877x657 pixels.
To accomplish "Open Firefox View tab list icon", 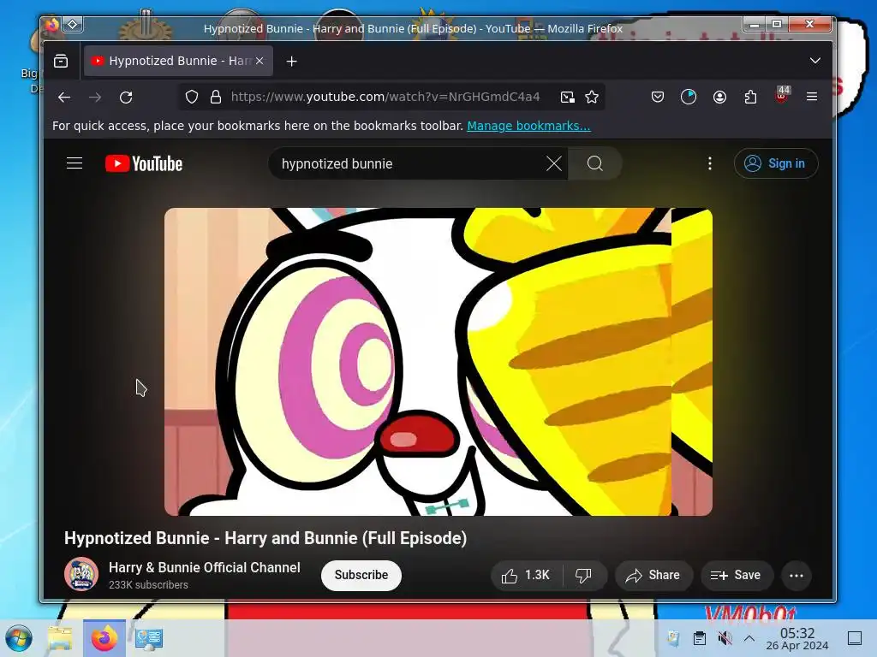I will coord(61,61).
